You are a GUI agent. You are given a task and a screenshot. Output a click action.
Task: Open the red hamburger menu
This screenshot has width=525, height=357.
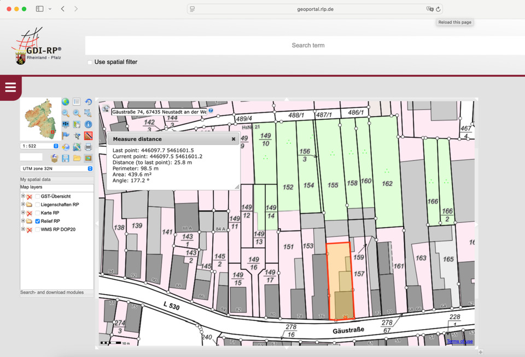pos(10,88)
